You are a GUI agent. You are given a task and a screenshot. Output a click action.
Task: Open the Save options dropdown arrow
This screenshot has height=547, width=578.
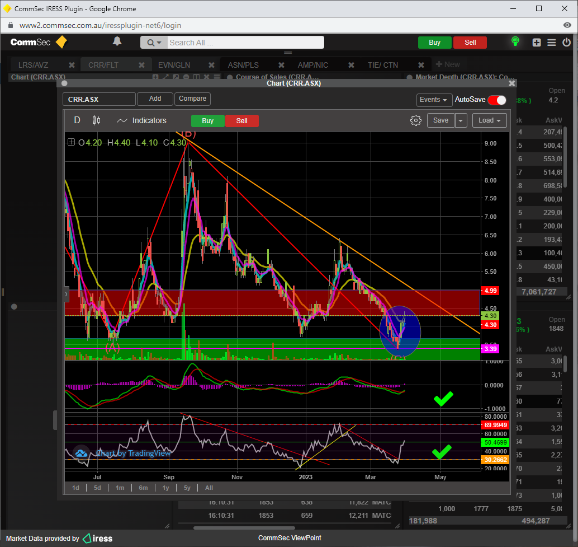[461, 120]
